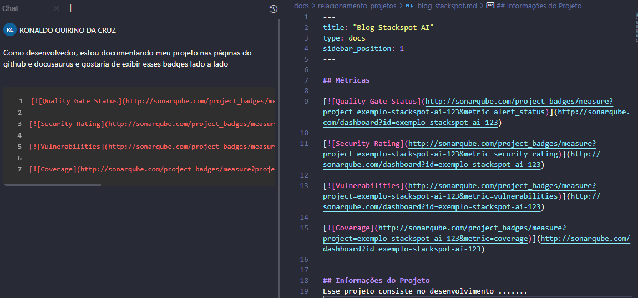Image resolution: width=638 pixels, height=298 pixels.
Task: Open the alert_status badge URL link
Action: (468, 107)
